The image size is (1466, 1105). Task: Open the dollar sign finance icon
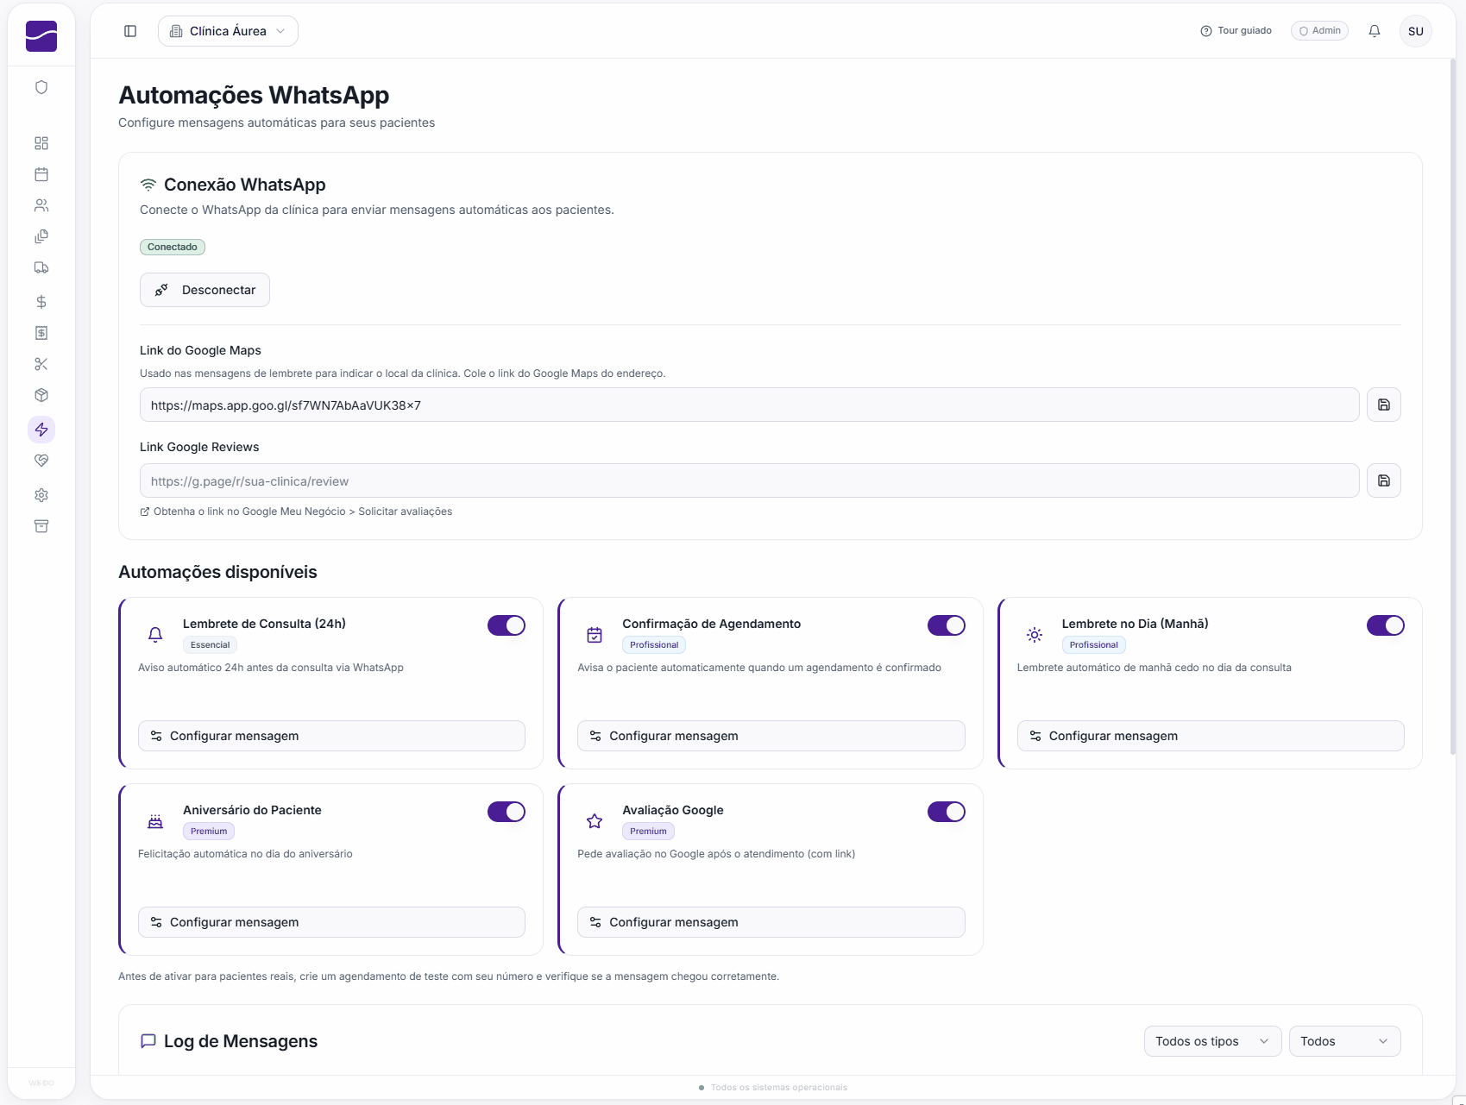(x=41, y=302)
